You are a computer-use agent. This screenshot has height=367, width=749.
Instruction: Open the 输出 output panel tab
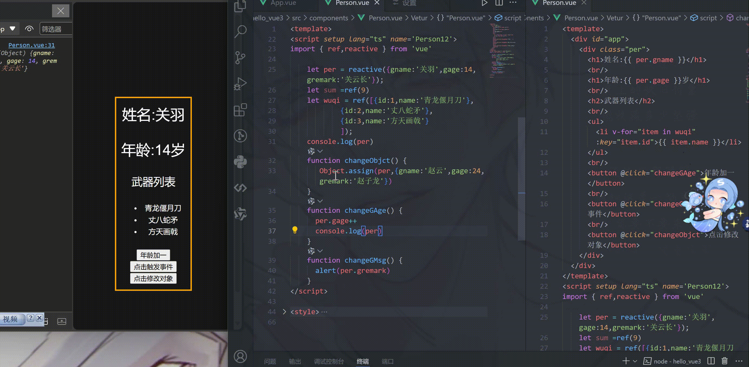tap(295, 361)
